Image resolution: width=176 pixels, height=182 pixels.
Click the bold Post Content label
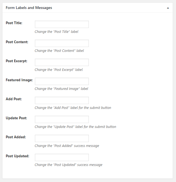(x=17, y=42)
